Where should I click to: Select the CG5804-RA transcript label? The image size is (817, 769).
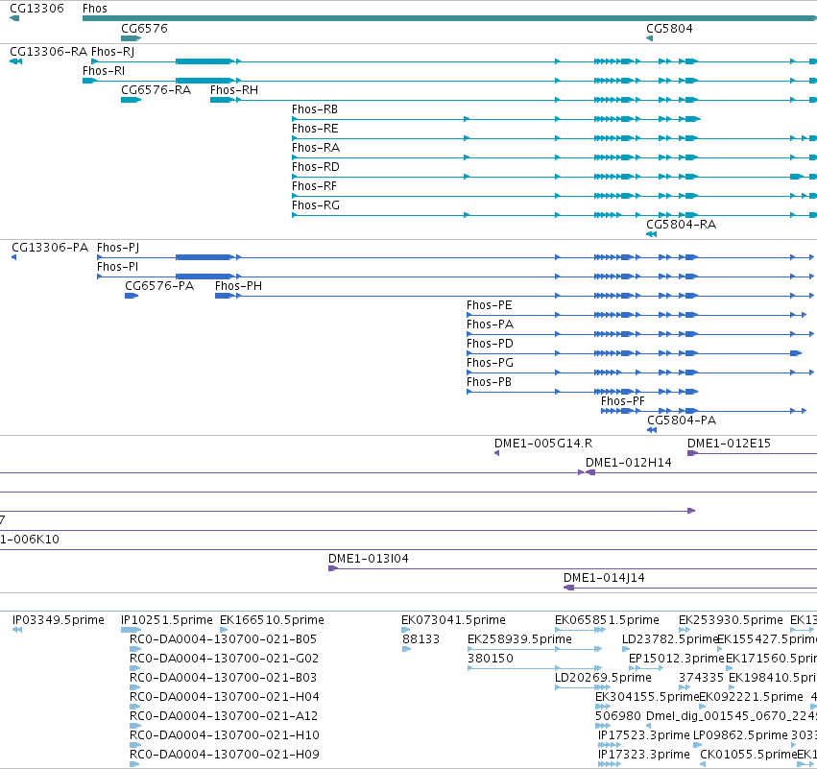point(681,224)
